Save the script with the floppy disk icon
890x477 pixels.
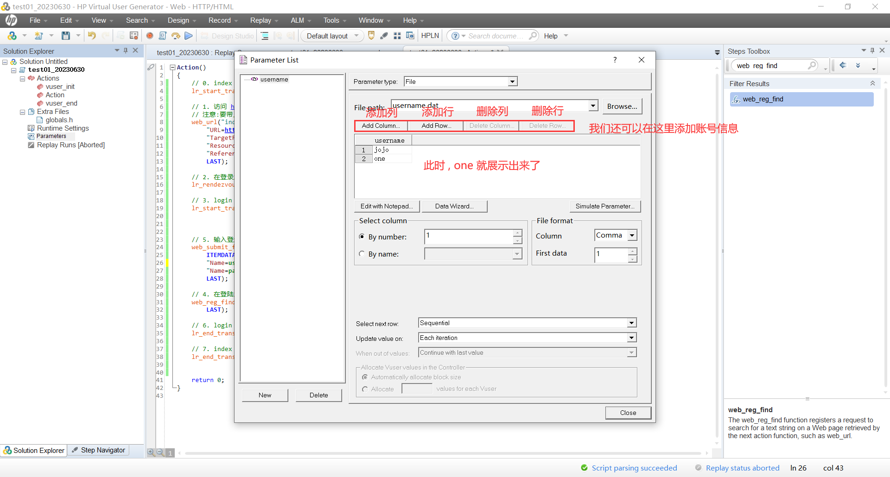(66, 36)
